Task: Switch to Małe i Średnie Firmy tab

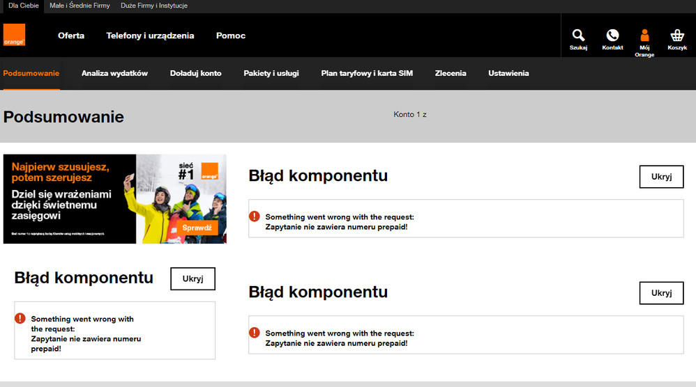Action: [x=80, y=6]
